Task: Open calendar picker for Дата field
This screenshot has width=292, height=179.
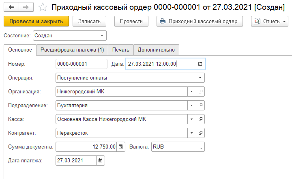Action: pyautogui.click(x=200, y=64)
